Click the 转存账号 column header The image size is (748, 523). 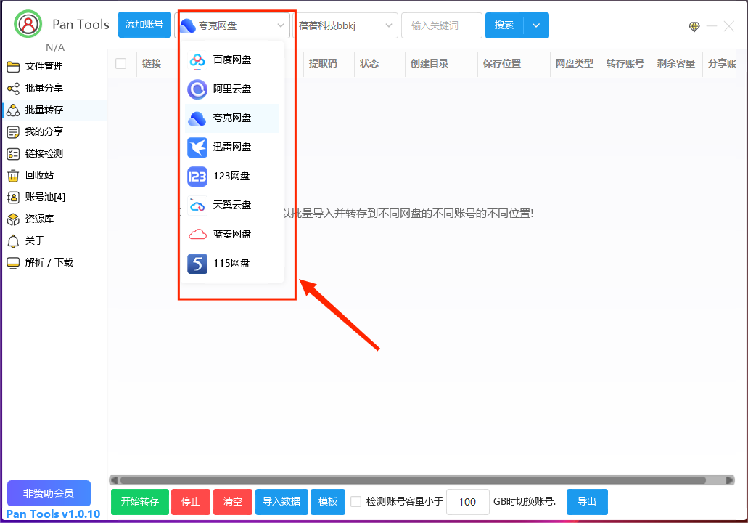click(625, 63)
